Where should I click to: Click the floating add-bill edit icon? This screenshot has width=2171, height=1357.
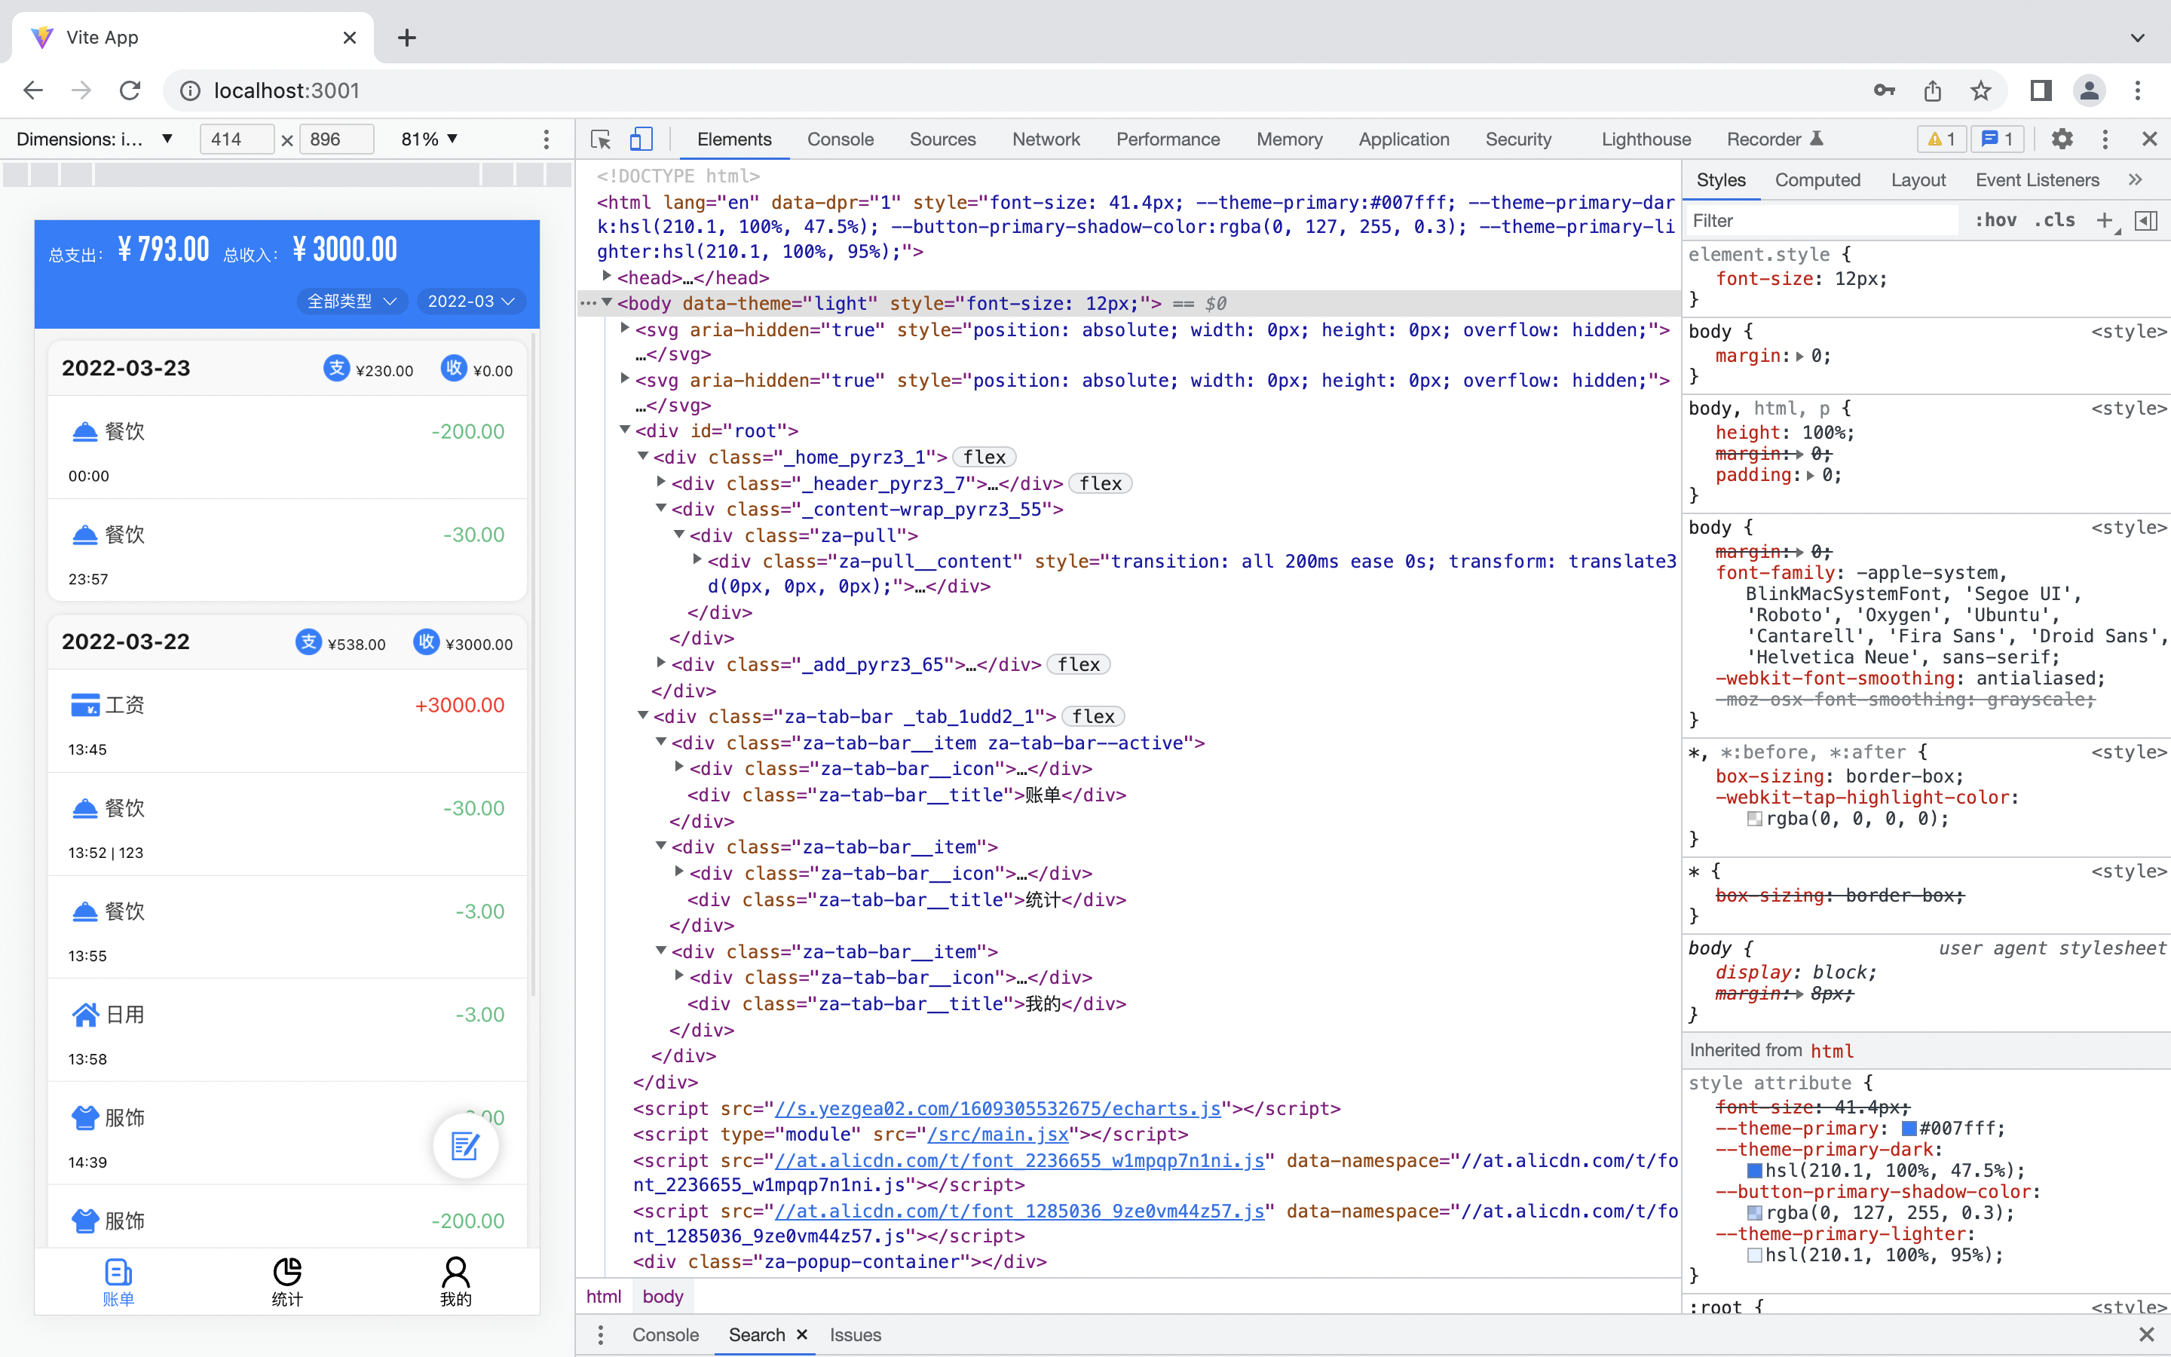pyautogui.click(x=466, y=1145)
